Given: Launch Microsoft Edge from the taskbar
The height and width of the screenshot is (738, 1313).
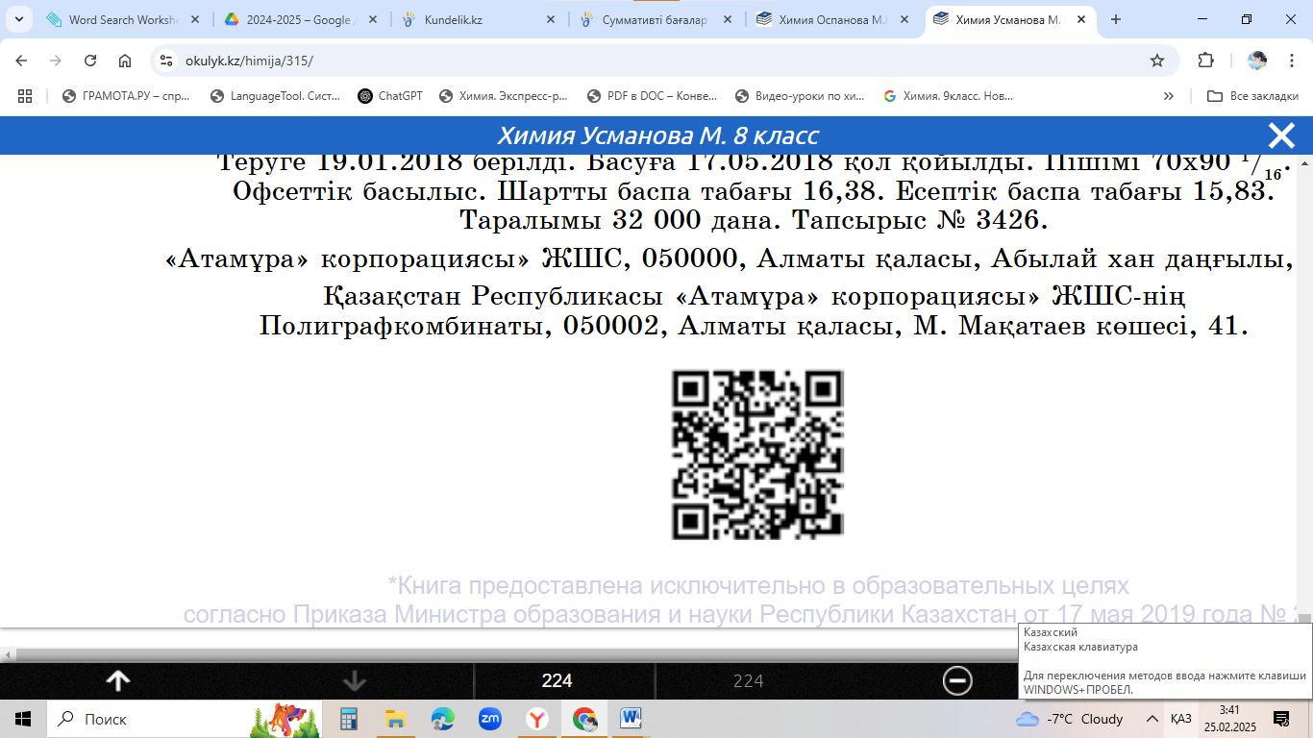Looking at the screenshot, I should click(x=442, y=719).
